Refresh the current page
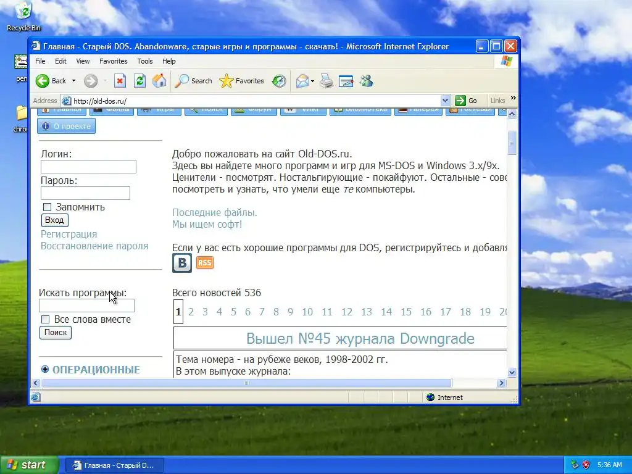632x474 pixels. [x=139, y=81]
